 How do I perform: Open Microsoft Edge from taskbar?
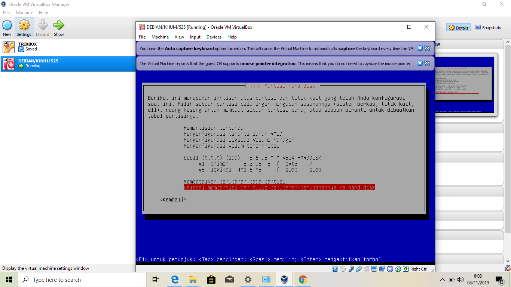(x=175, y=280)
